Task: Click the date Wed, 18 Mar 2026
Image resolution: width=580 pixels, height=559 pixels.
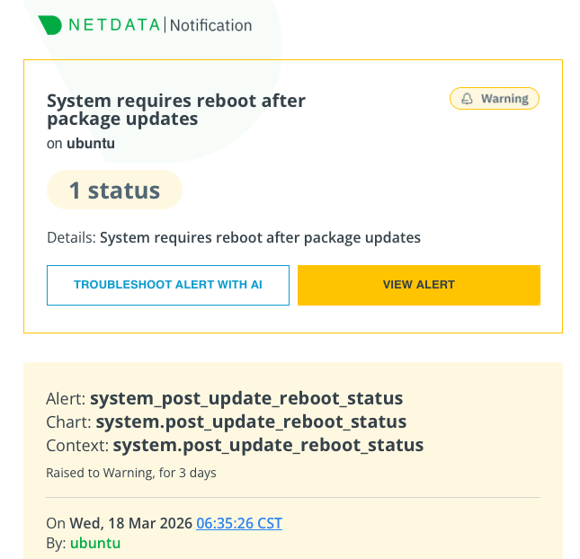Action: 131,523
